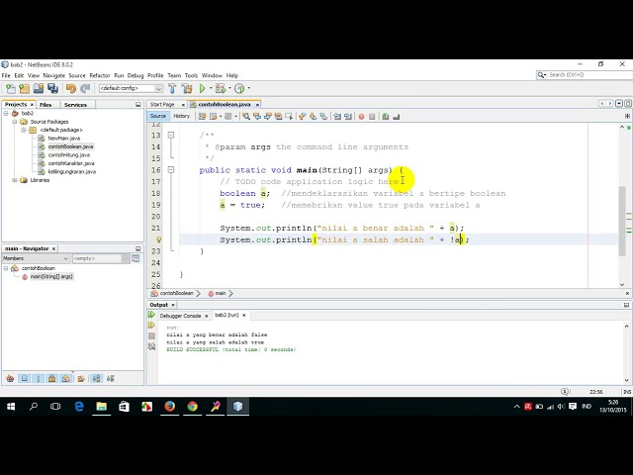Click the Stop icon in Output panel
This screenshot has width=633, height=475.
151,335
